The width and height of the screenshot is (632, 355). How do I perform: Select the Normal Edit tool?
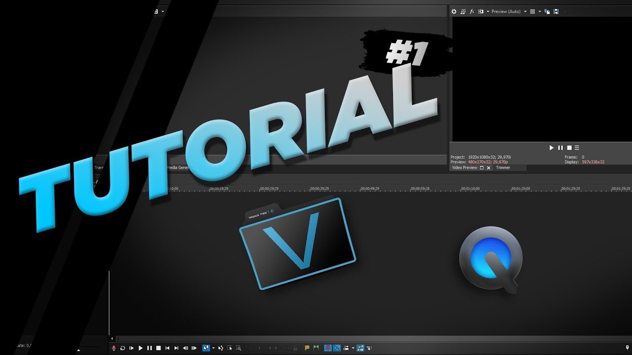pyautogui.click(x=206, y=348)
